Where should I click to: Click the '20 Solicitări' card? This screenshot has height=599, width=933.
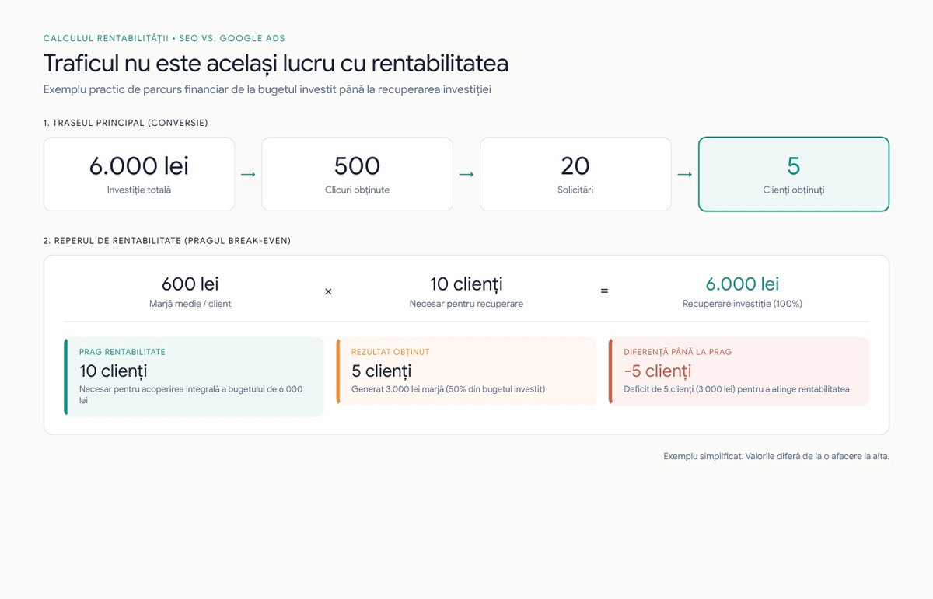pyautogui.click(x=575, y=174)
